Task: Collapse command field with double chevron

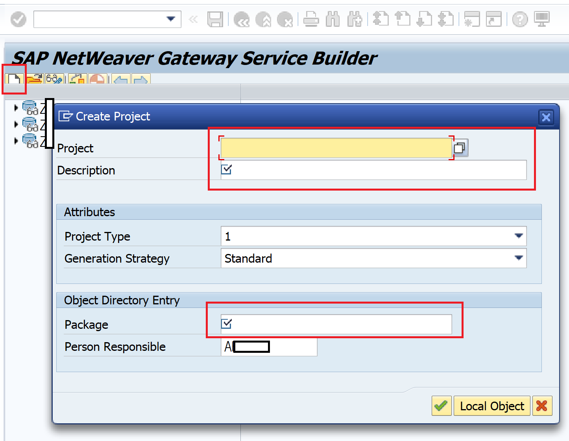Action: coord(193,19)
